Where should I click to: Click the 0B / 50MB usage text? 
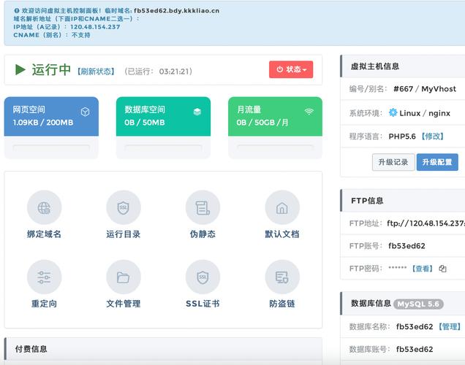145,123
